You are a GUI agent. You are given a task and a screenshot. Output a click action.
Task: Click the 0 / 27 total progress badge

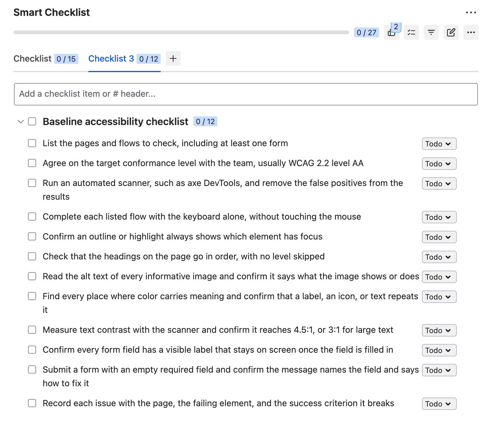(367, 32)
